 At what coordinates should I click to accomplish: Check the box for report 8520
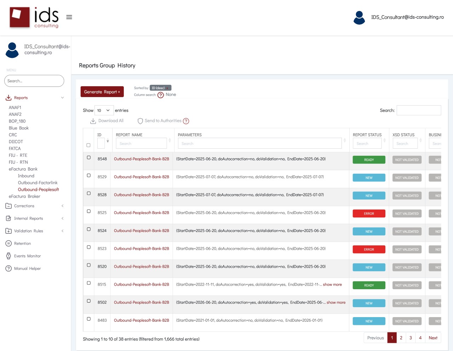pyautogui.click(x=89, y=265)
